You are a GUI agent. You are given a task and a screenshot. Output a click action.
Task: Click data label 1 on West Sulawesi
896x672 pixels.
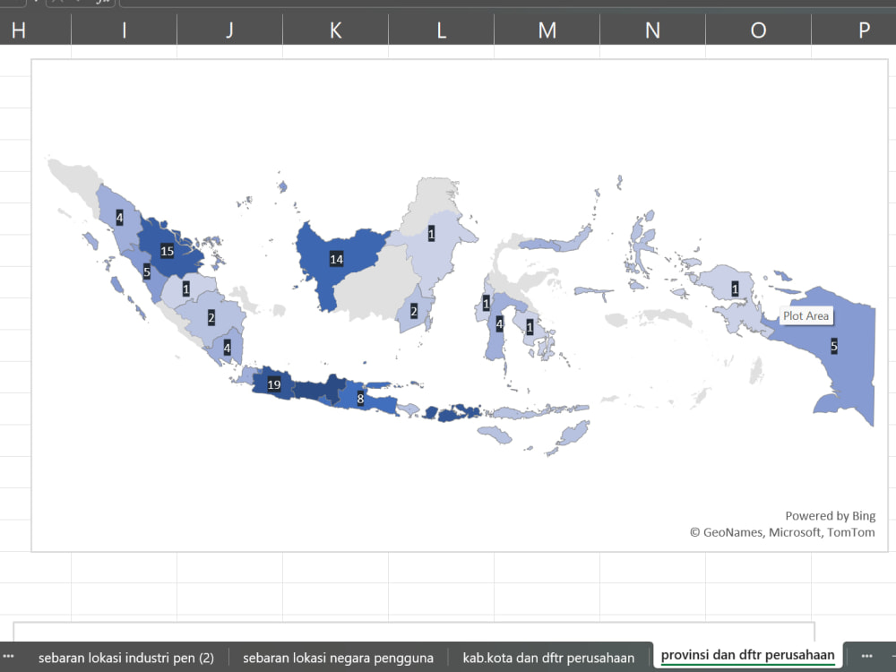[487, 303]
